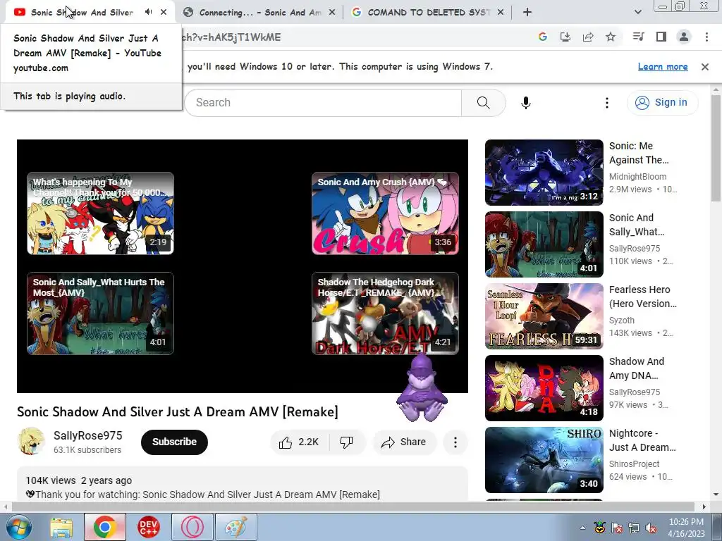This screenshot has width=722, height=541.
Task: Click the Chrome taskbar icon
Action: click(x=104, y=527)
